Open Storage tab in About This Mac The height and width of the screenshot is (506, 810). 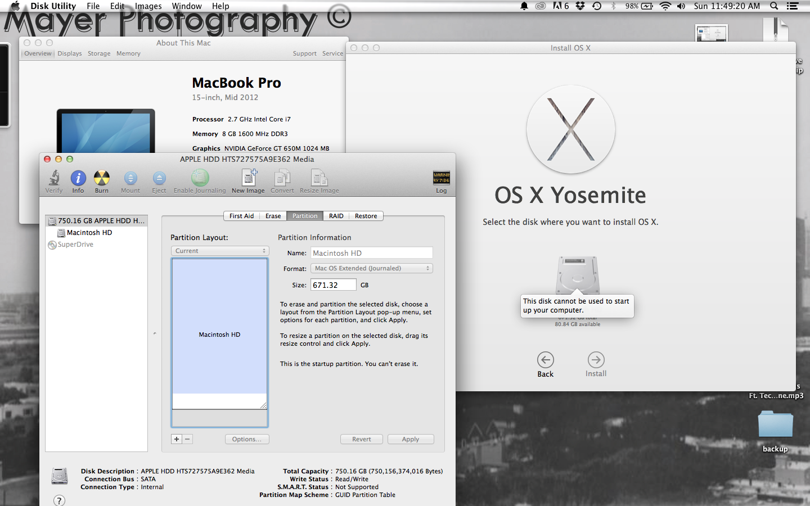click(x=99, y=53)
